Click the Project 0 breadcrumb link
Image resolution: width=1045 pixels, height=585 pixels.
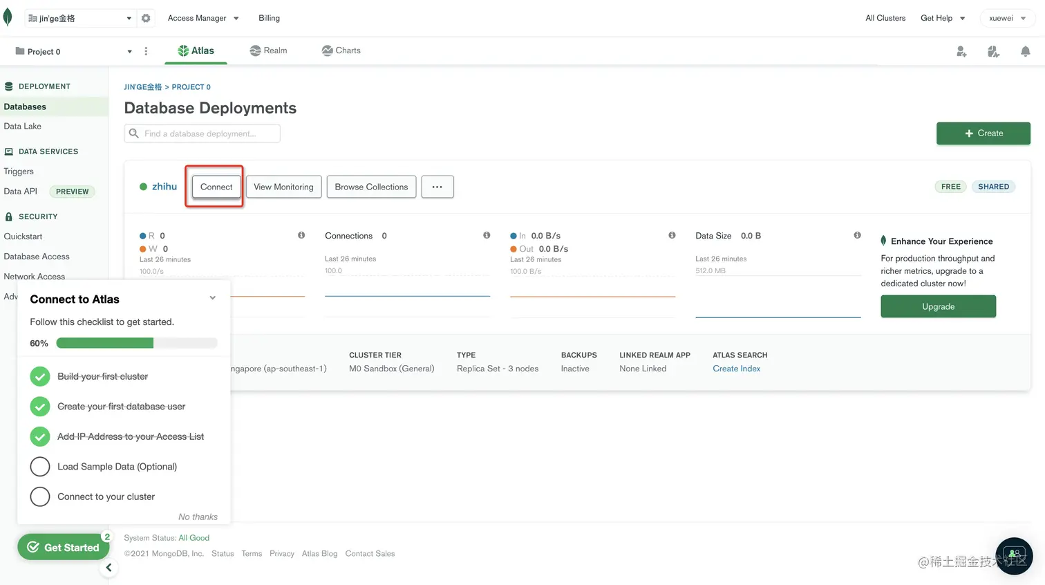click(x=191, y=87)
